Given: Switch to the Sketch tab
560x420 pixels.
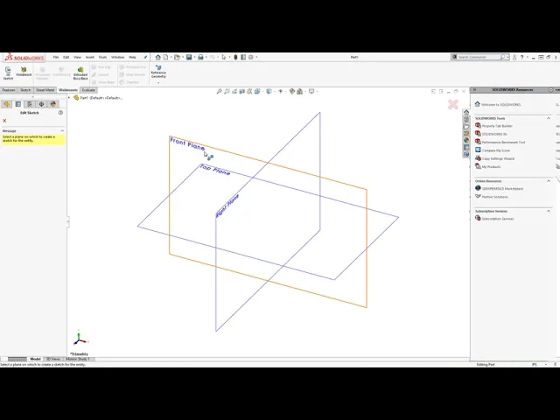Looking at the screenshot, I should point(25,90).
